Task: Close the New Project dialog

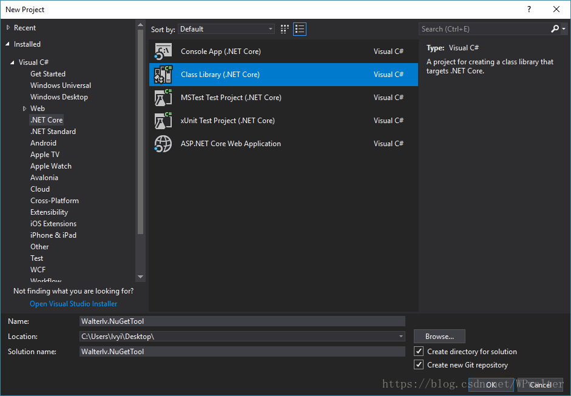Action: coord(556,10)
